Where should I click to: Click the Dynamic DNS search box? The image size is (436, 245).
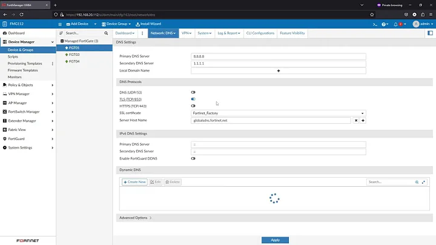(x=391, y=182)
